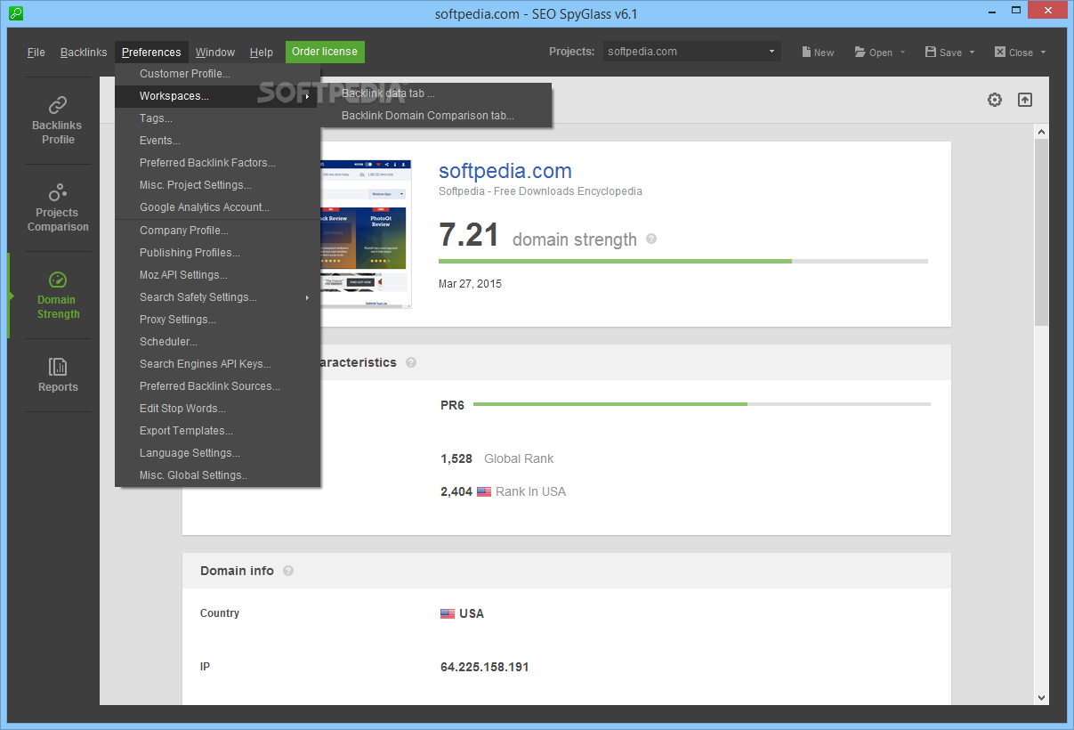1074x730 pixels.
Task: Click the vertical scrollbar thumb
Action: pyautogui.click(x=1041, y=231)
